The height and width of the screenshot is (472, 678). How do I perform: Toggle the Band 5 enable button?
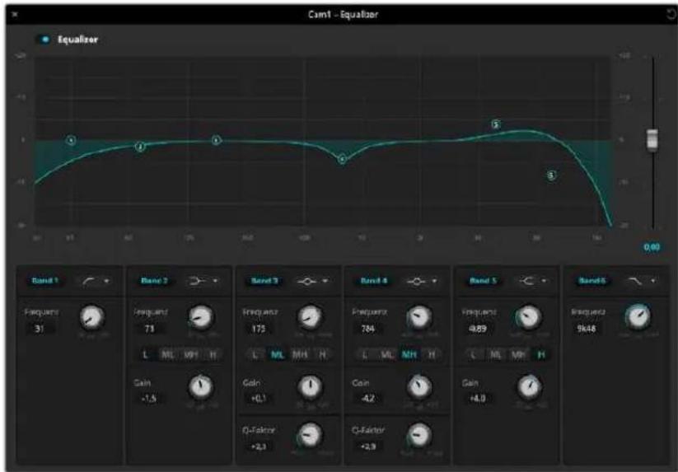click(x=483, y=281)
